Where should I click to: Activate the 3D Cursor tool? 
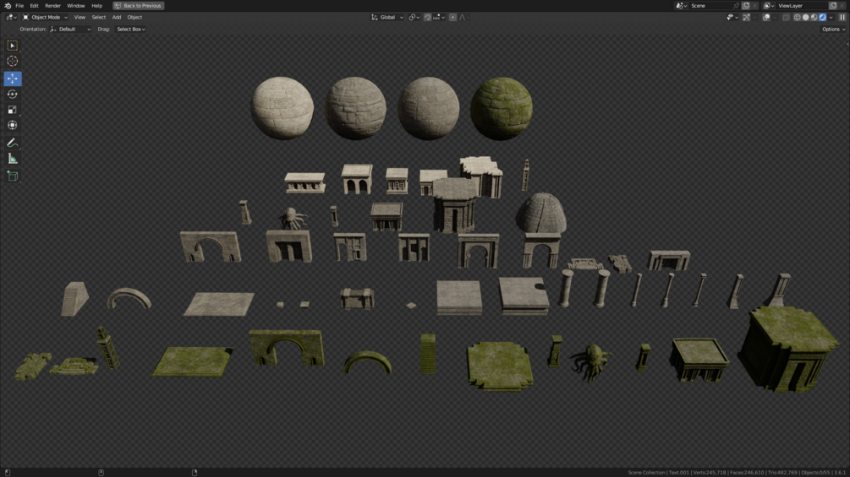tap(13, 61)
